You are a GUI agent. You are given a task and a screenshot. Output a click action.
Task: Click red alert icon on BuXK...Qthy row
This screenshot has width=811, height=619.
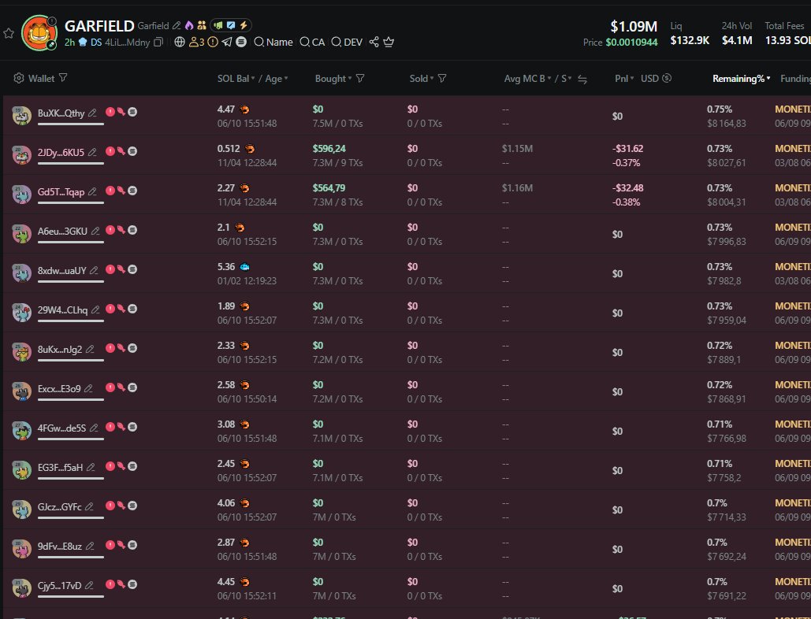(x=110, y=112)
